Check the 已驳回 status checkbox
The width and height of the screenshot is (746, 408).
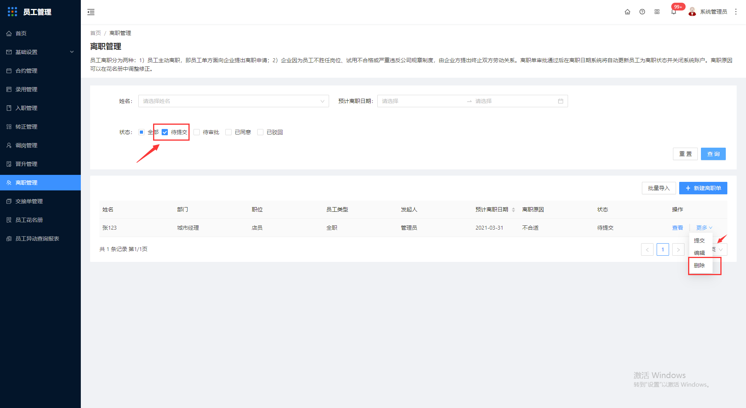[260, 132]
